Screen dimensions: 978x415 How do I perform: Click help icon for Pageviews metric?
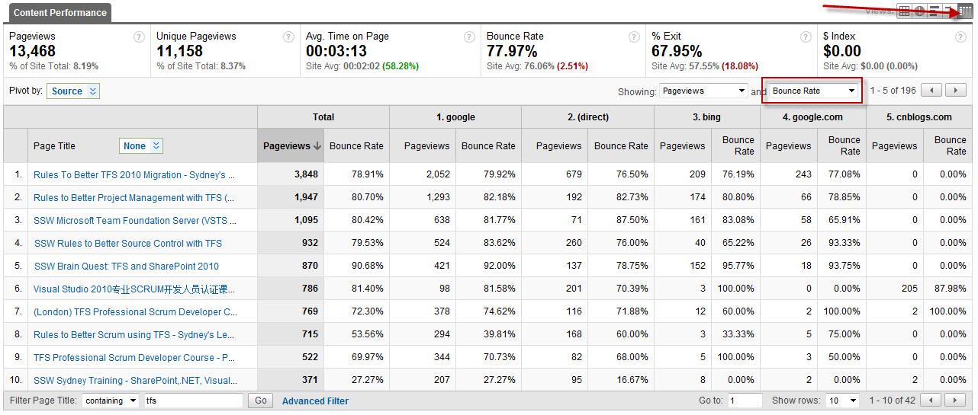139,37
